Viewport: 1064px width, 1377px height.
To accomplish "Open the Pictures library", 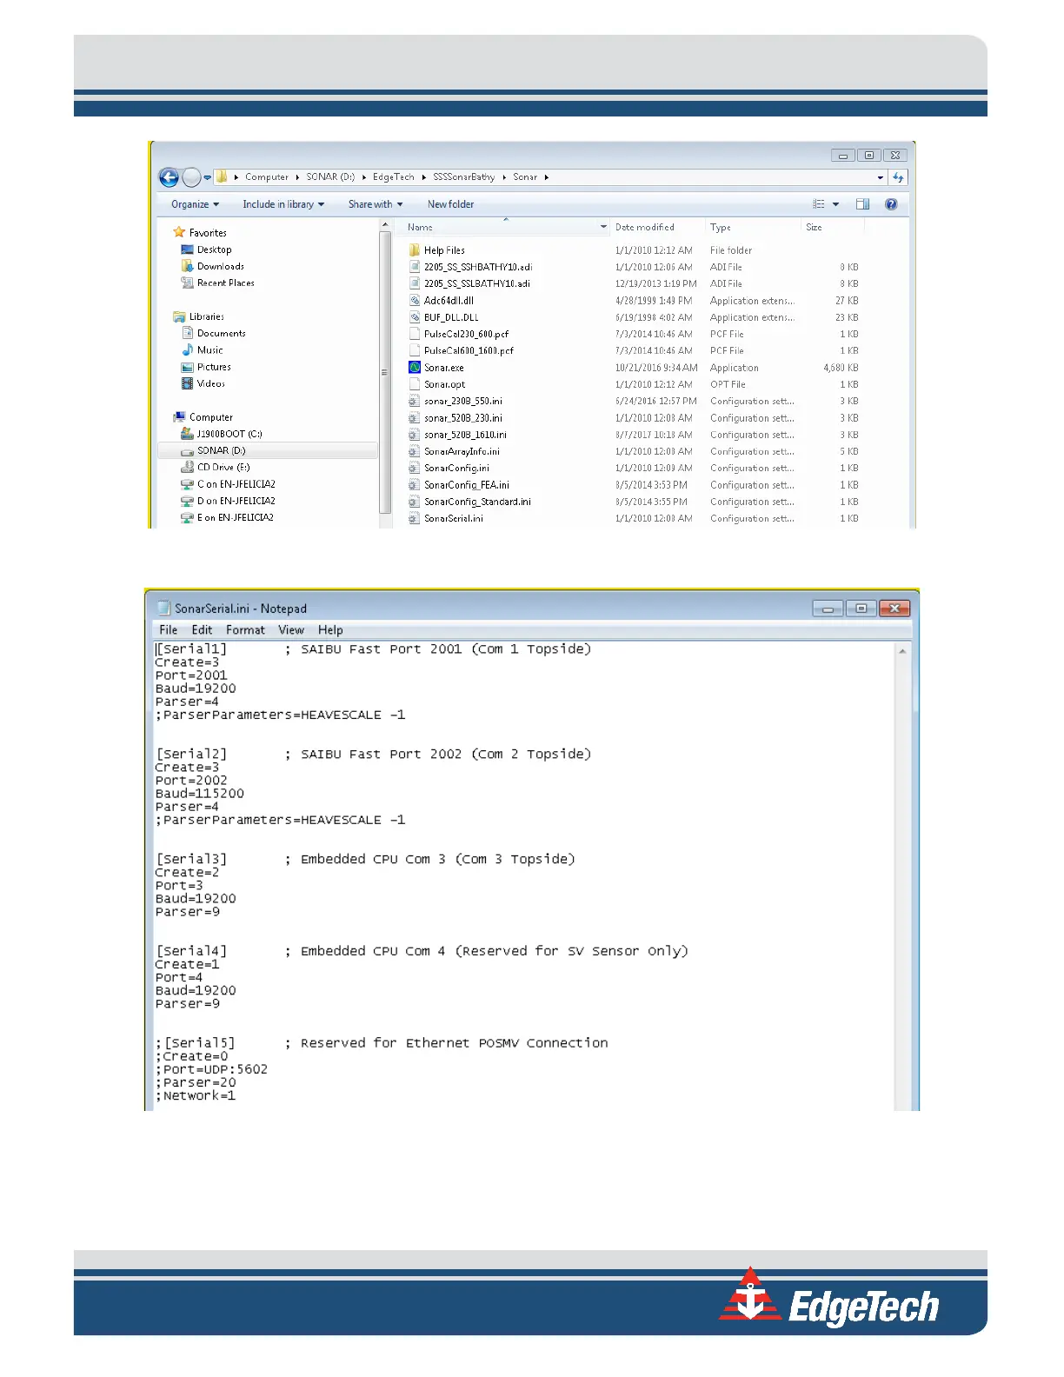I will (214, 367).
